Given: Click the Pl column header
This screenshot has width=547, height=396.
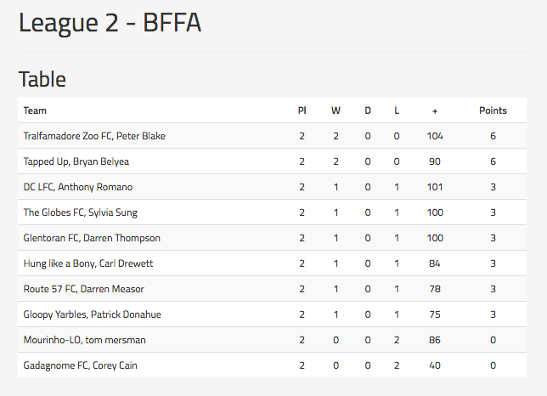Looking at the screenshot, I should pos(302,110).
